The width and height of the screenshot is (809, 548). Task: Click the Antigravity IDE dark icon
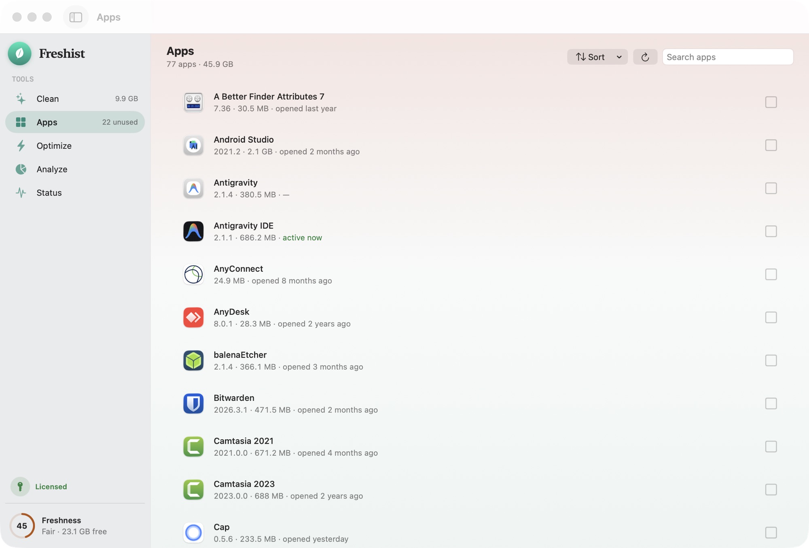click(x=193, y=231)
